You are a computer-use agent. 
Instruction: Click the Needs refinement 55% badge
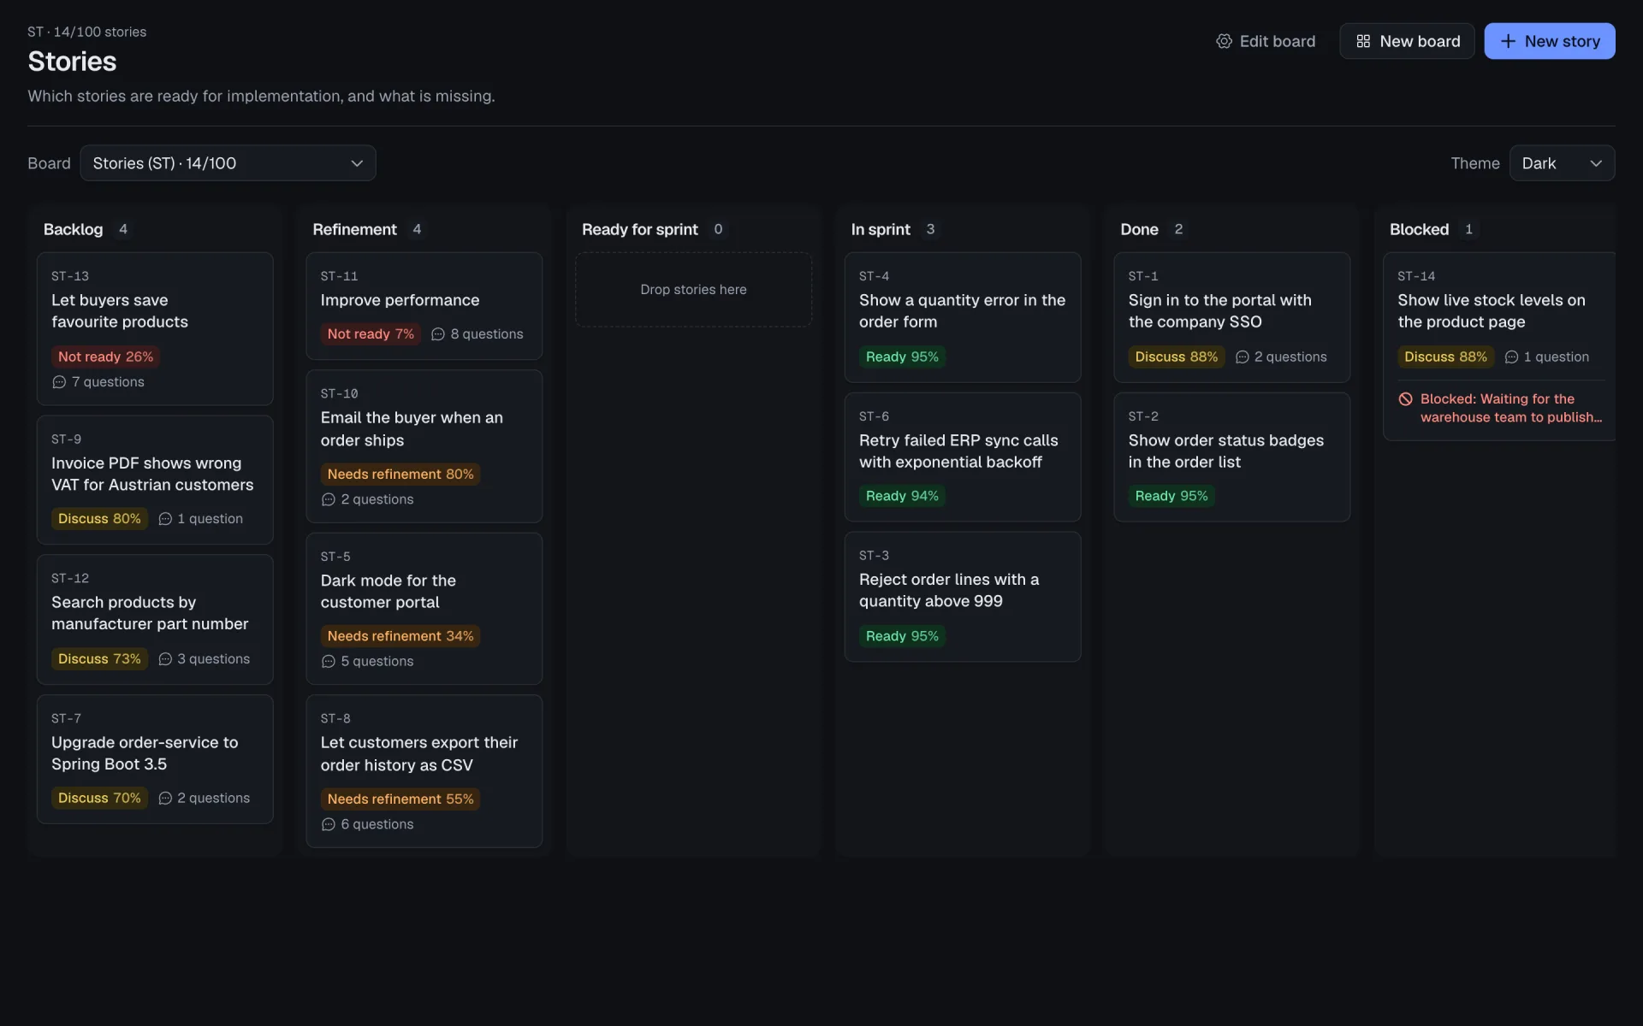[400, 799]
